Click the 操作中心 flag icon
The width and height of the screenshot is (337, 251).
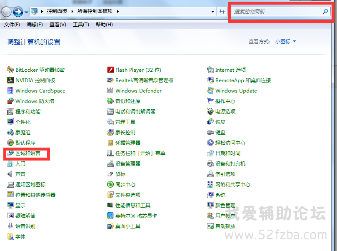tap(210, 101)
